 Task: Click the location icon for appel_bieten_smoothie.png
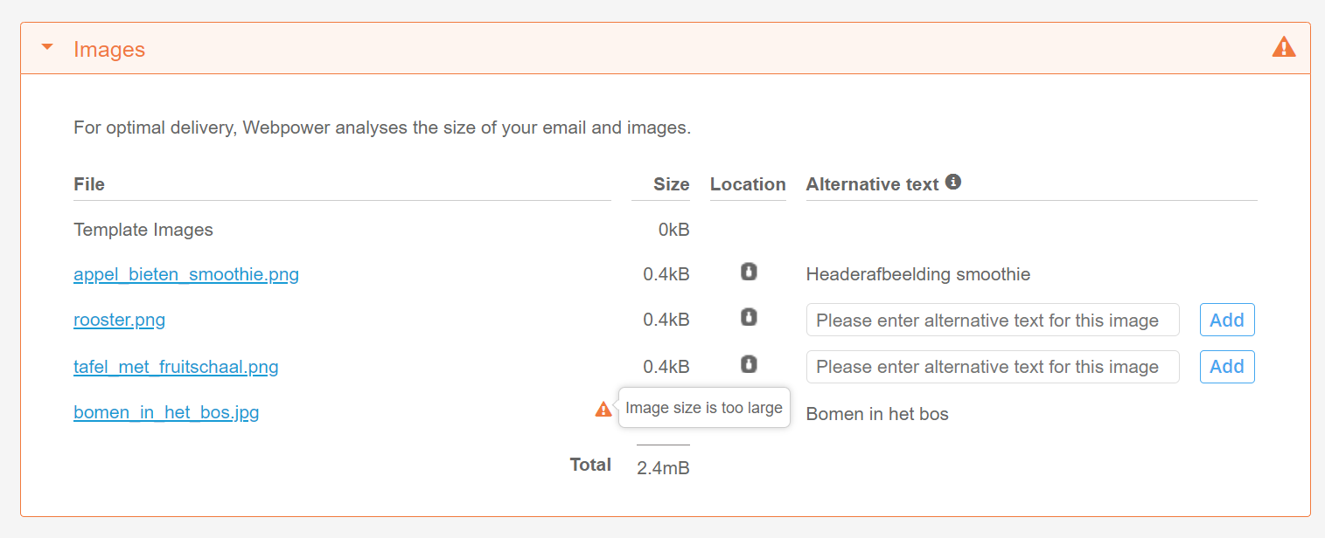(x=749, y=272)
